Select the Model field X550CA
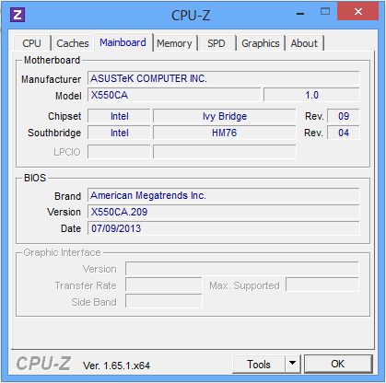Image resolution: width=386 pixels, height=383 pixels. pos(174,95)
